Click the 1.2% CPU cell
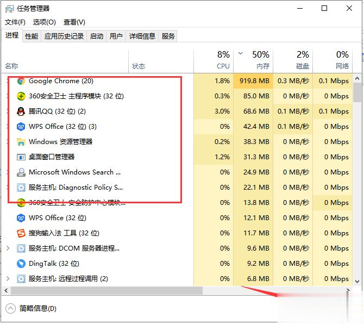Screen dimensions: 364x324 tap(214, 157)
